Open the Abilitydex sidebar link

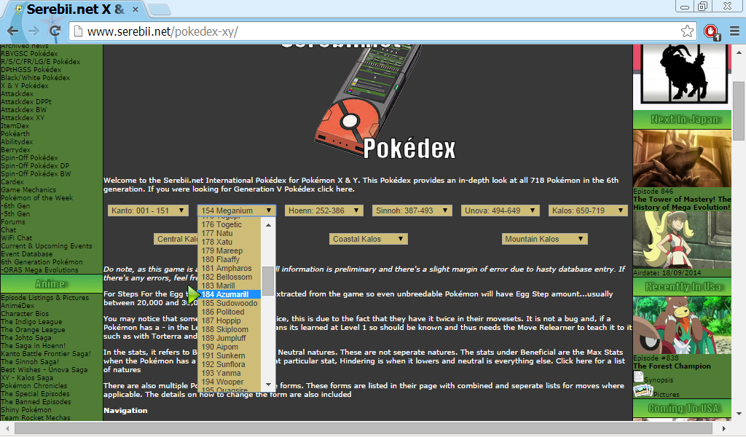17,142
